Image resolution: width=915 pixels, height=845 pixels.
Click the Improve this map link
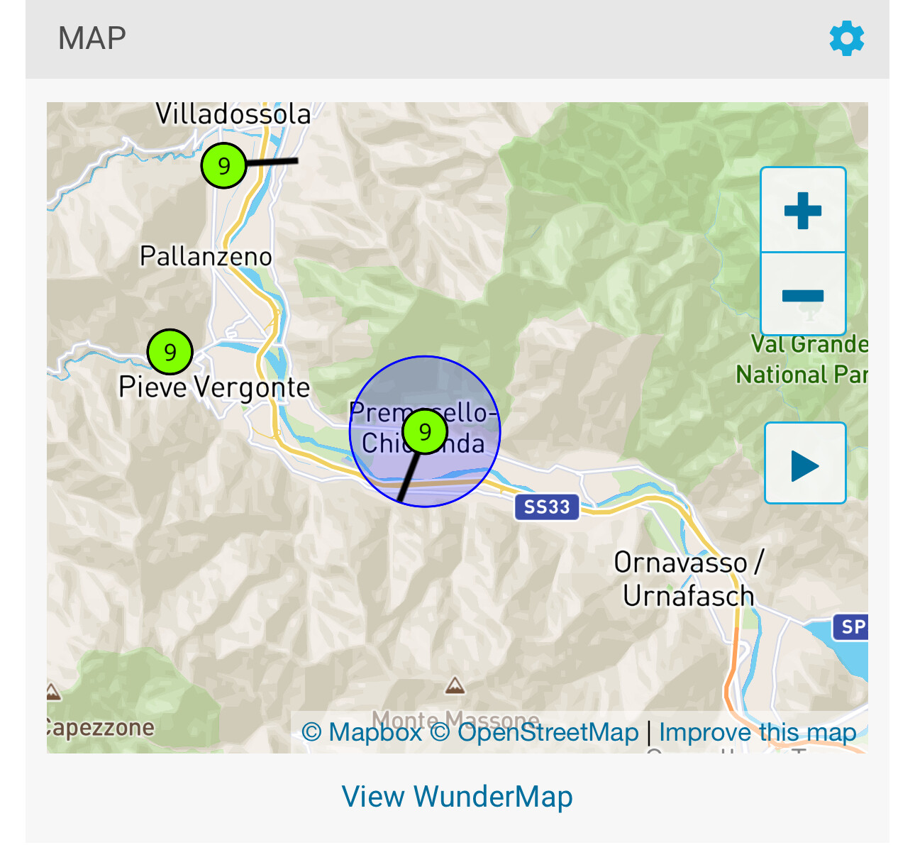point(758,732)
